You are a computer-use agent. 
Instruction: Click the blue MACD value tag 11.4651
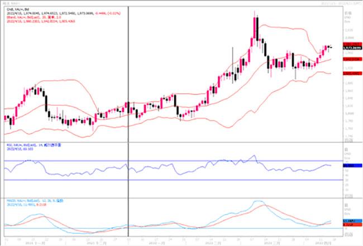[350, 221]
